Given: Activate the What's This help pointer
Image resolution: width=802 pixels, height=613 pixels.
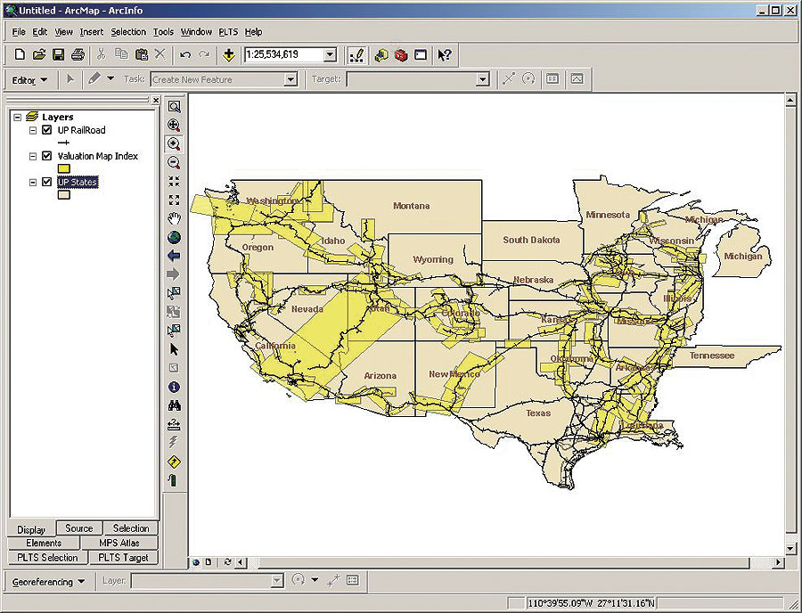Looking at the screenshot, I should 445,54.
